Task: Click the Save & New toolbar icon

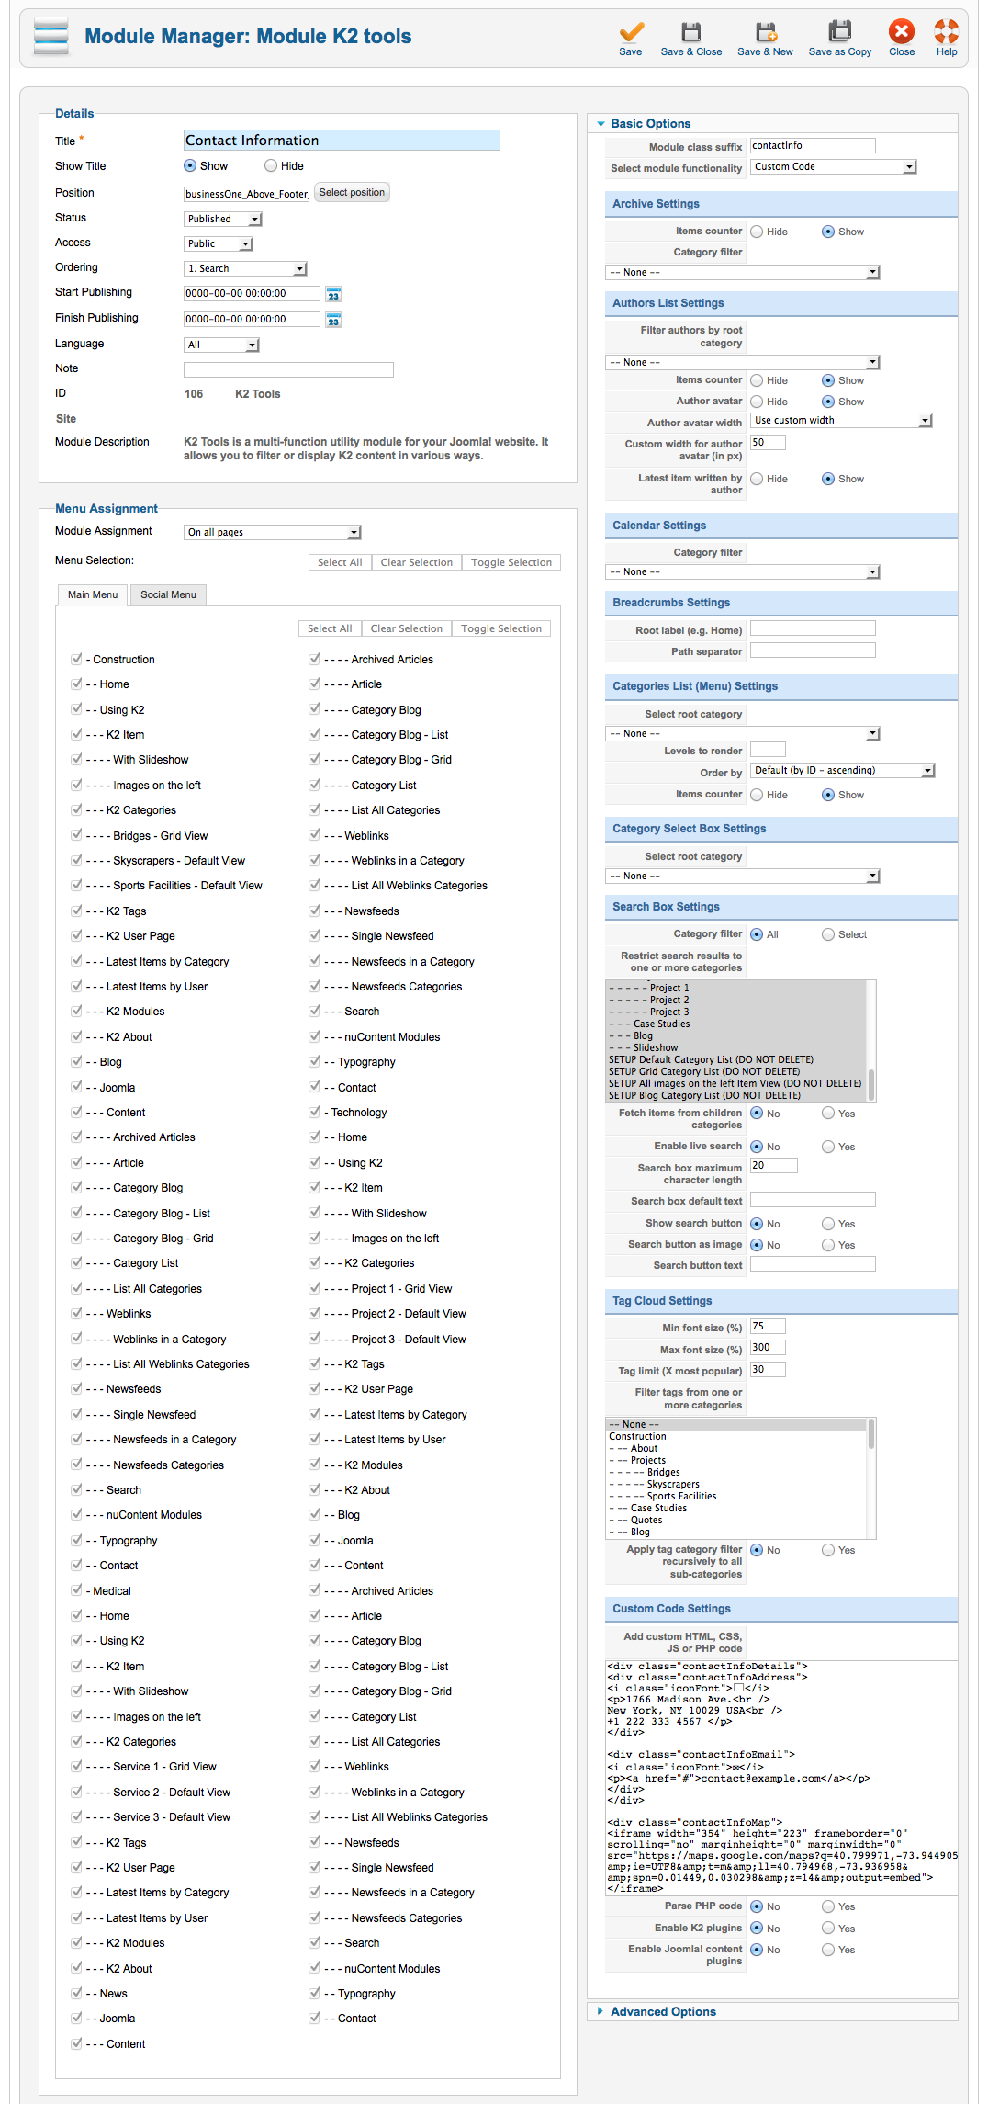Action: (766, 32)
